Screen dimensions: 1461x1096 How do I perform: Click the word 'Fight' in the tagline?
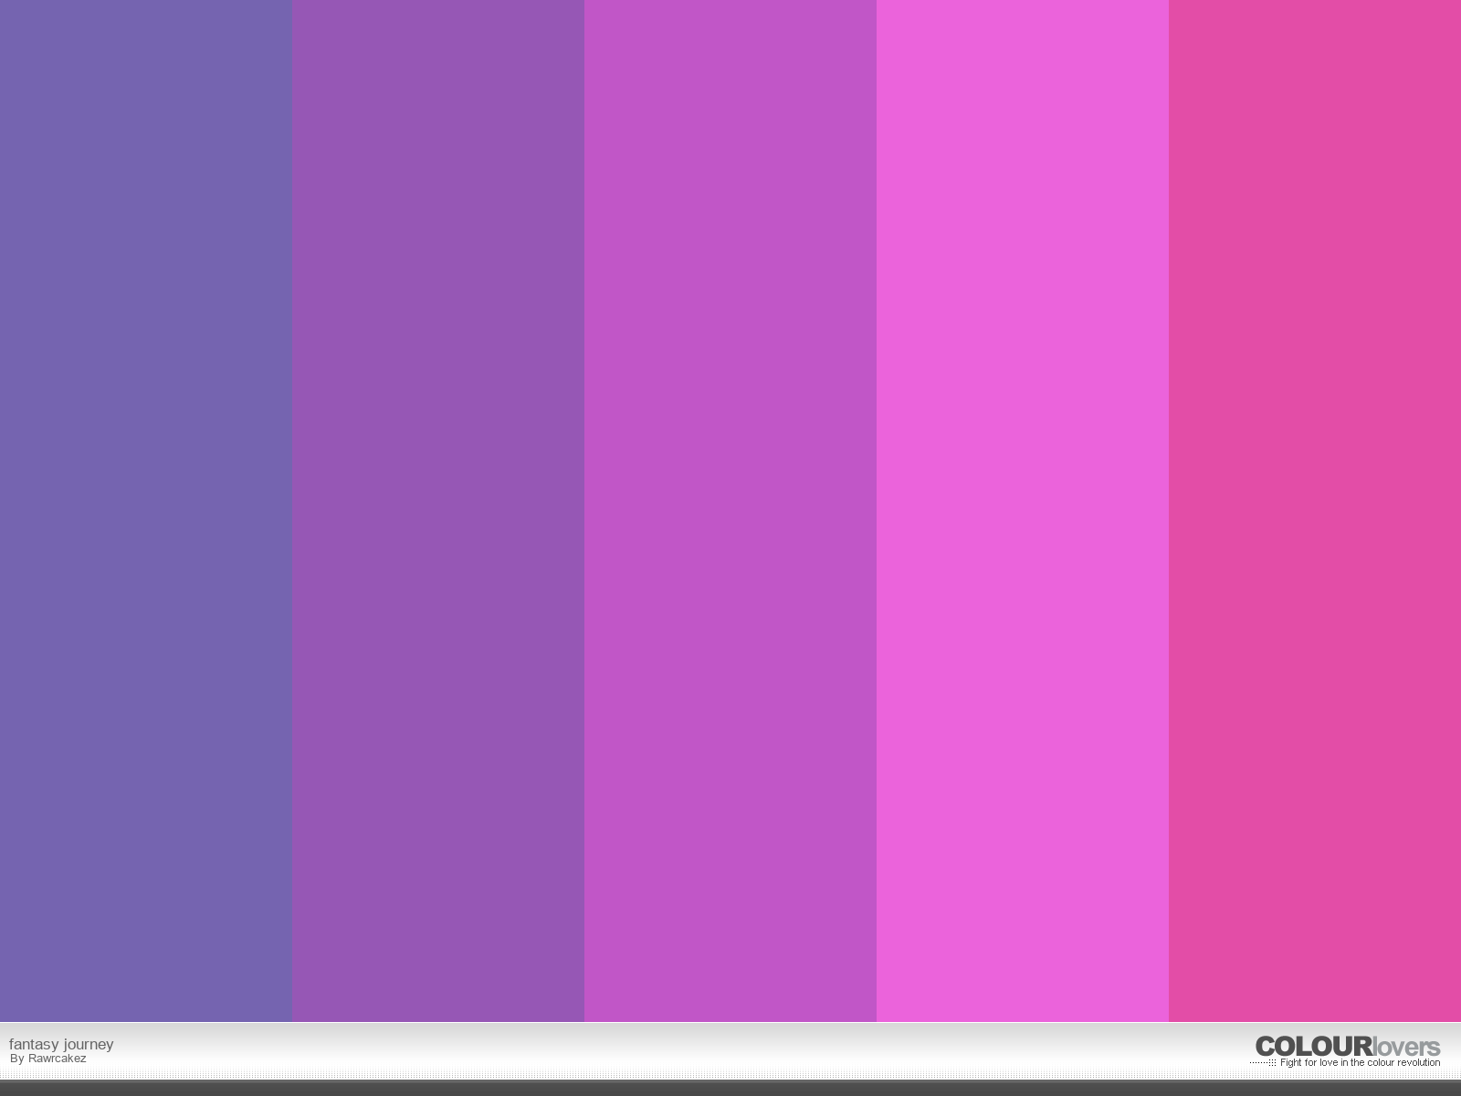(1290, 1063)
